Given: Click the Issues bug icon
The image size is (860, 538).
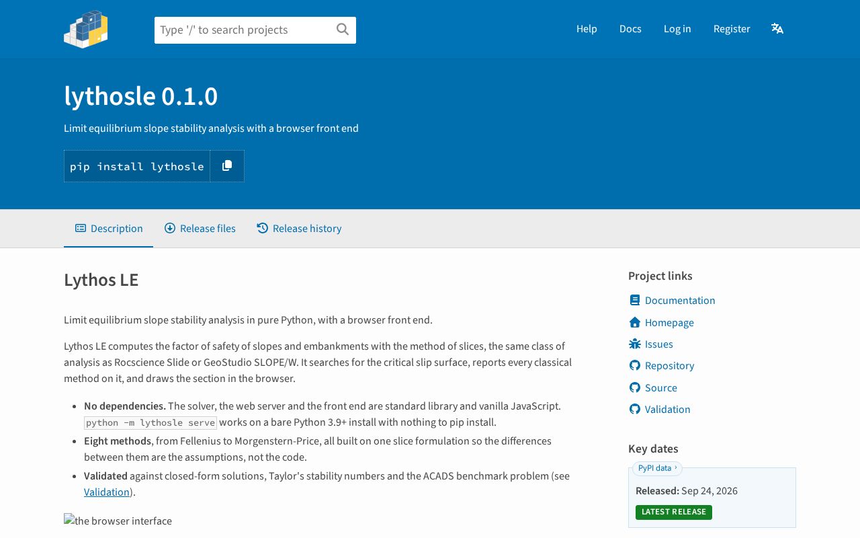Looking at the screenshot, I should [x=635, y=344].
